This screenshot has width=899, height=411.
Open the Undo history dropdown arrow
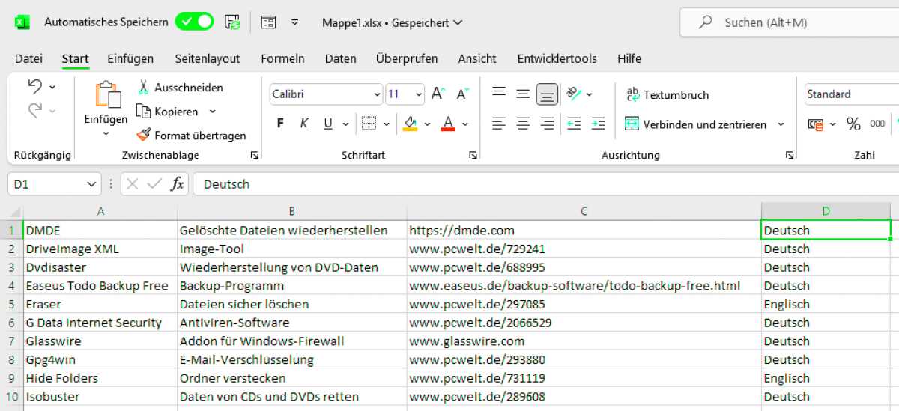pos(52,87)
